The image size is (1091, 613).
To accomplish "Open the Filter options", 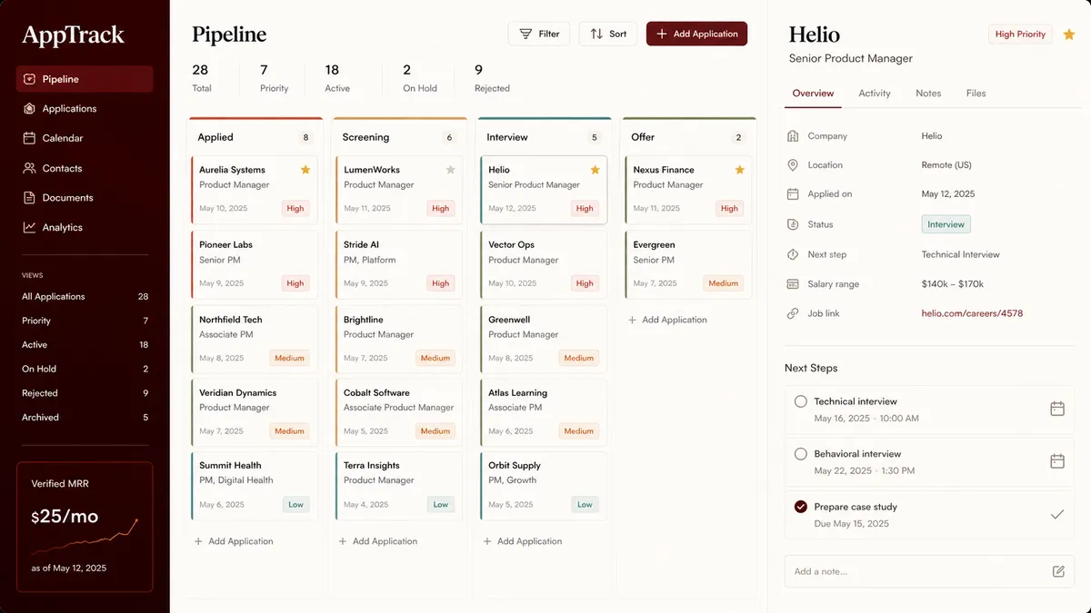I will [539, 34].
